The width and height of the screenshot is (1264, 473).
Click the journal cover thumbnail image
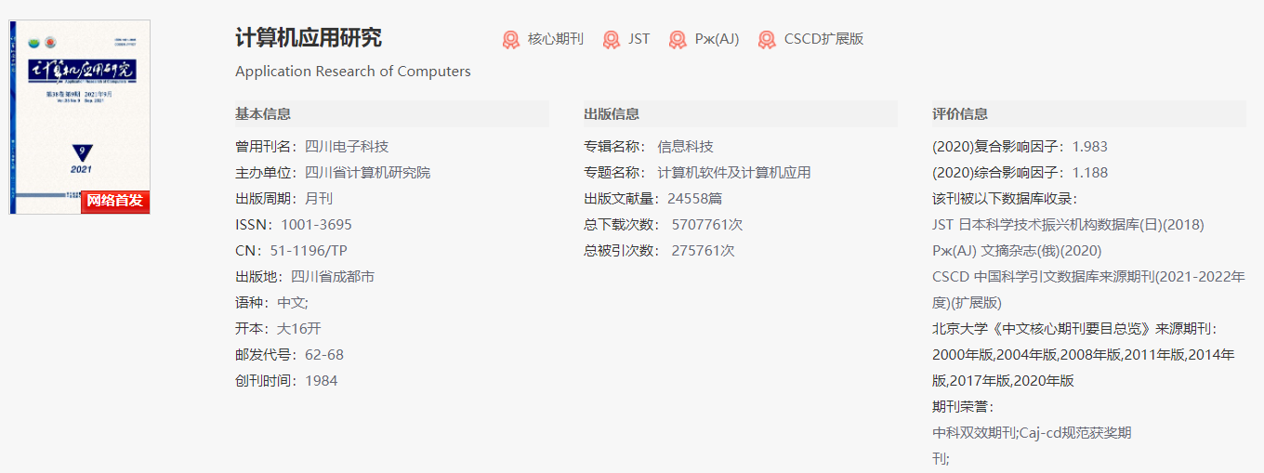pos(80,117)
